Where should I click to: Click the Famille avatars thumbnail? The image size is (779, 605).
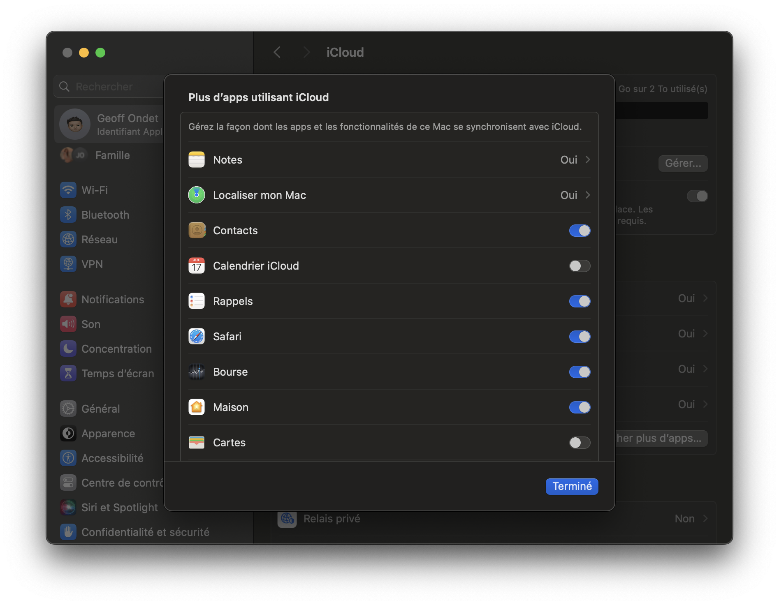click(x=74, y=155)
